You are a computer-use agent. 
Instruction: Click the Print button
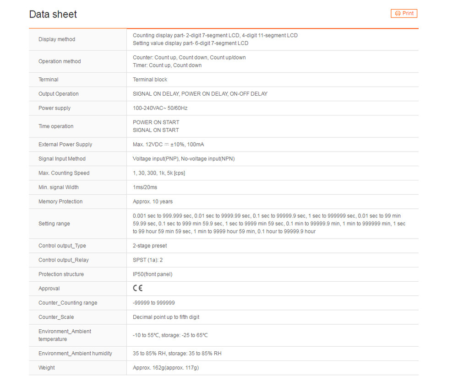tap(404, 14)
